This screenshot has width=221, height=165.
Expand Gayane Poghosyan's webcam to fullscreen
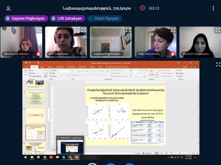coord(128,30)
